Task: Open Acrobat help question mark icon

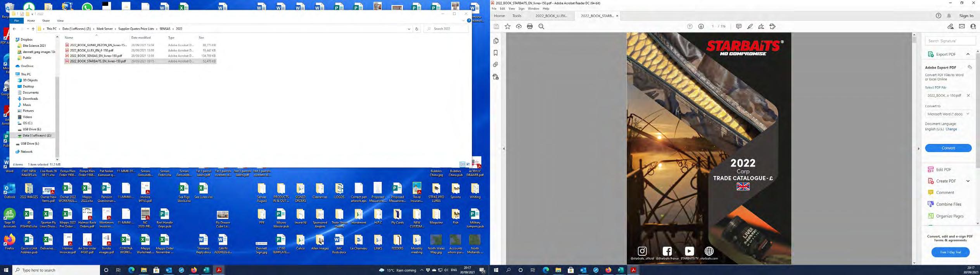Action: click(x=938, y=16)
